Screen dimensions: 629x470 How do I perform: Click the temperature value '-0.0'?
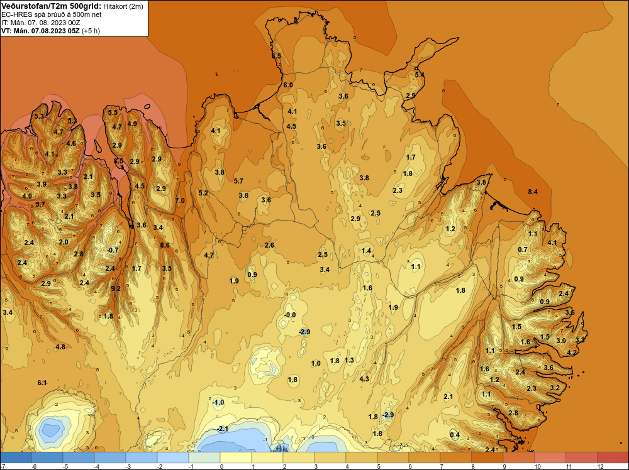289,315
